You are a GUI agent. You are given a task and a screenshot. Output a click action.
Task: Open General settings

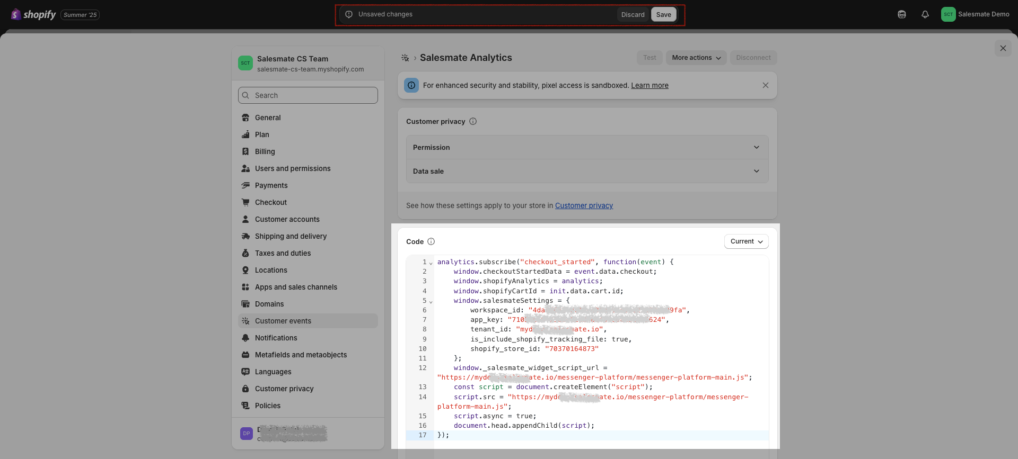pyautogui.click(x=308, y=118)
